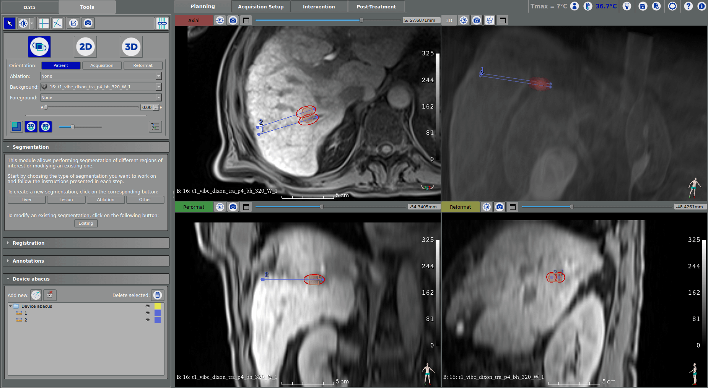The image size is (708, 388).
Task: Click the thermometer temperature icon
Action: (588, 6)
